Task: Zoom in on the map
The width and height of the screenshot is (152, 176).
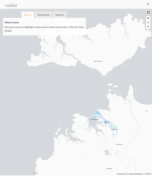Action: (x=148, y=18)
